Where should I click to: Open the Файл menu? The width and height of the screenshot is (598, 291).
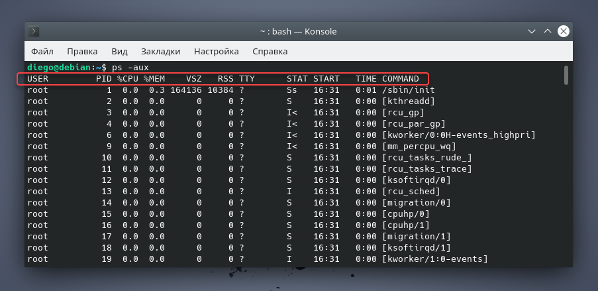coord(42,51)
